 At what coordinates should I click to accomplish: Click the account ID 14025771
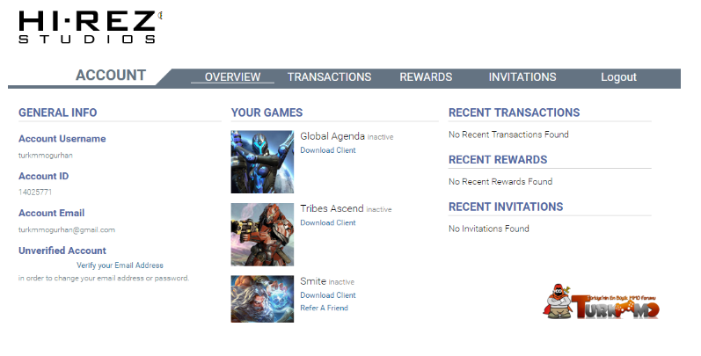pos(35,193)
